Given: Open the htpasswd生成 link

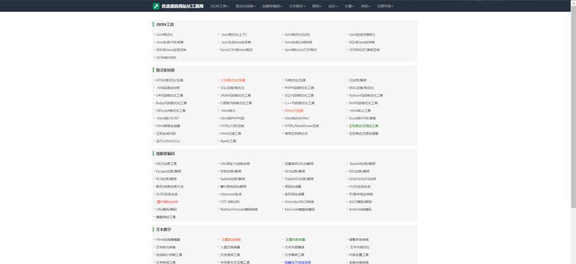Looking at the screenshot, I should (231, 194).
